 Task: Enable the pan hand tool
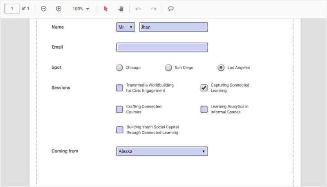[121, 9]
